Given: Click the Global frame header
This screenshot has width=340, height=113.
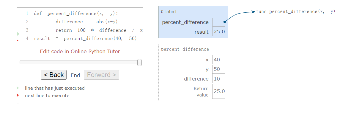Looking at the screenshot, I should 169,12.
